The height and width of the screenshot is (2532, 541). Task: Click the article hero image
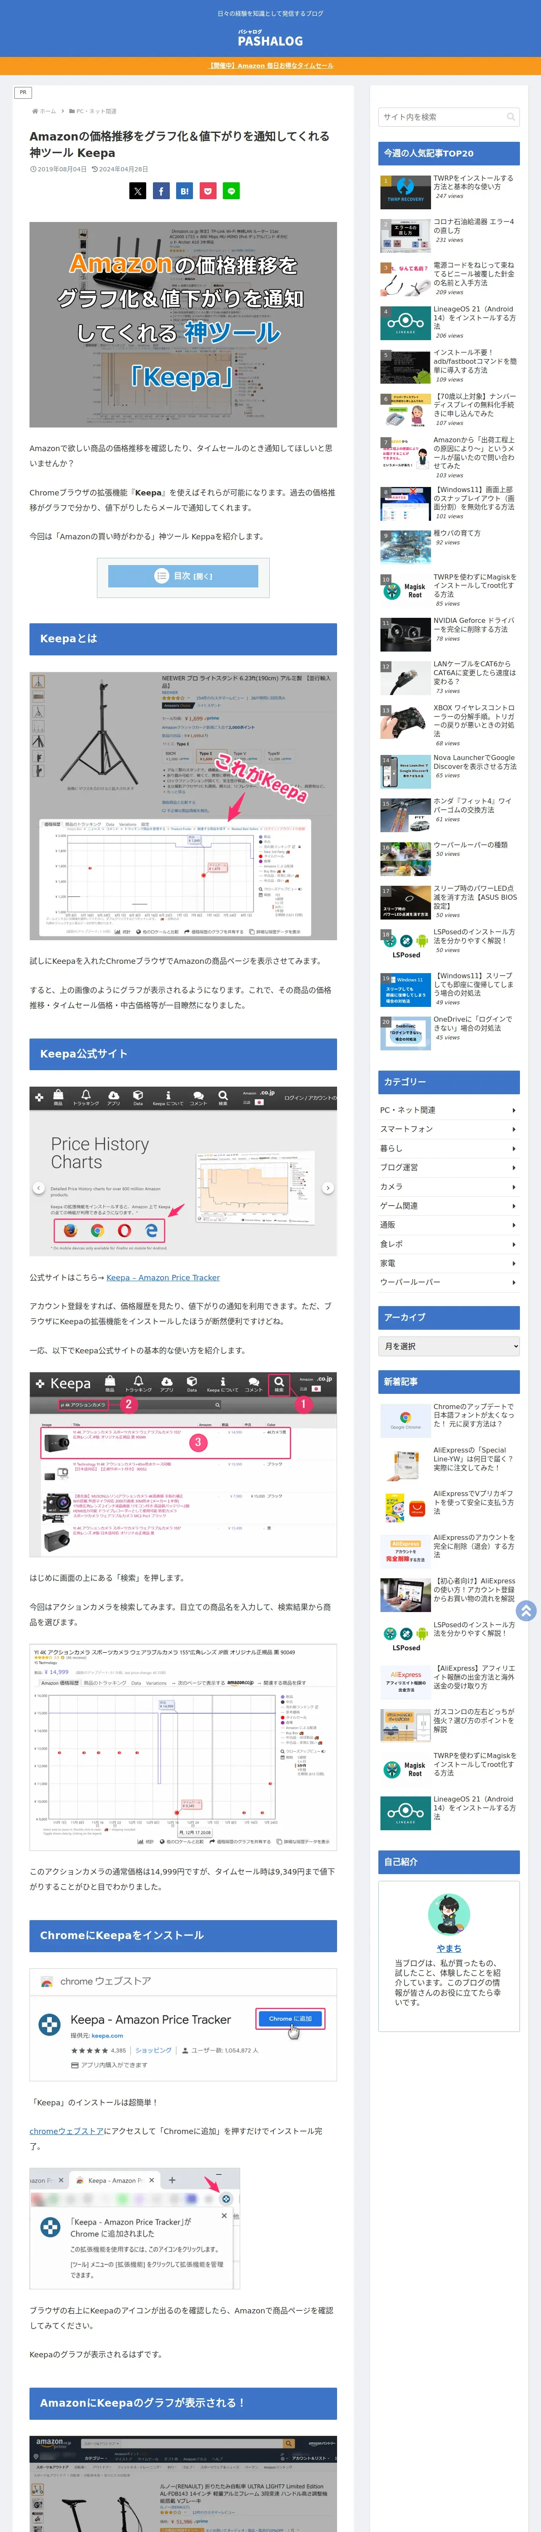click(x=182, y=325)
